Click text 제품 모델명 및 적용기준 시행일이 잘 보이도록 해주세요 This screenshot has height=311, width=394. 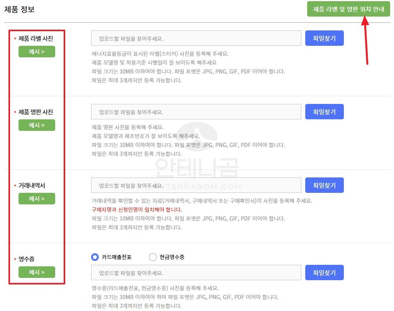pos(154,62)
